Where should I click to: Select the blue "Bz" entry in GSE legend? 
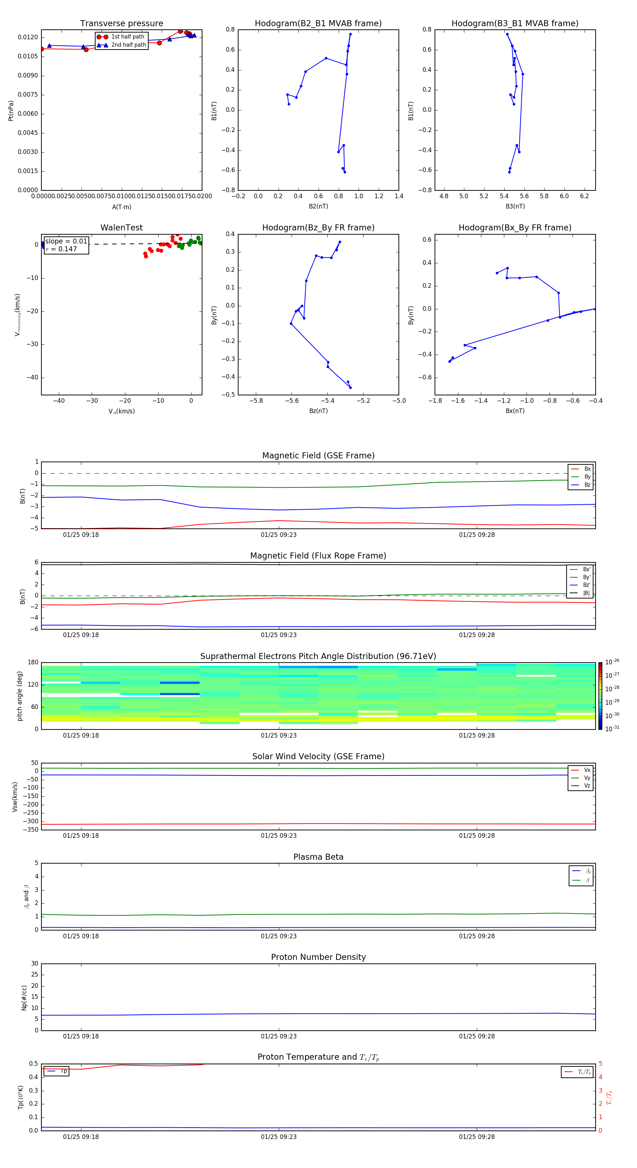[x=581, y=485]
